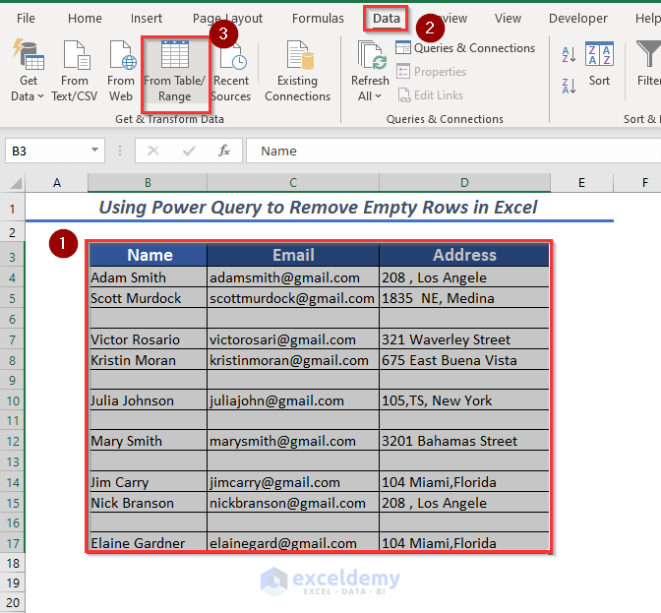Screen dimensions: 661x613
Task: Open Queries & Connections pane
Action: (x=465, y=48)
